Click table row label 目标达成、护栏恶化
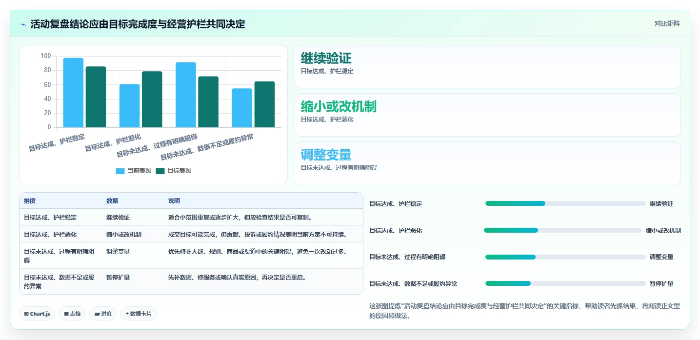This screenshot has width=700, height=340. [50, 235]
